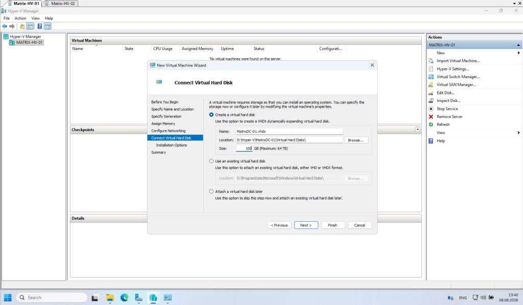Image resolution: width=523 pixels, height=305 pixels.
Task: Expand the New submenu arrow in Actions
Action: 519,53
